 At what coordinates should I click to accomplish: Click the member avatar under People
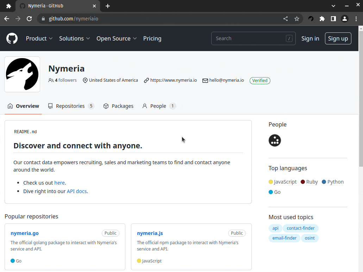(275, 140)
